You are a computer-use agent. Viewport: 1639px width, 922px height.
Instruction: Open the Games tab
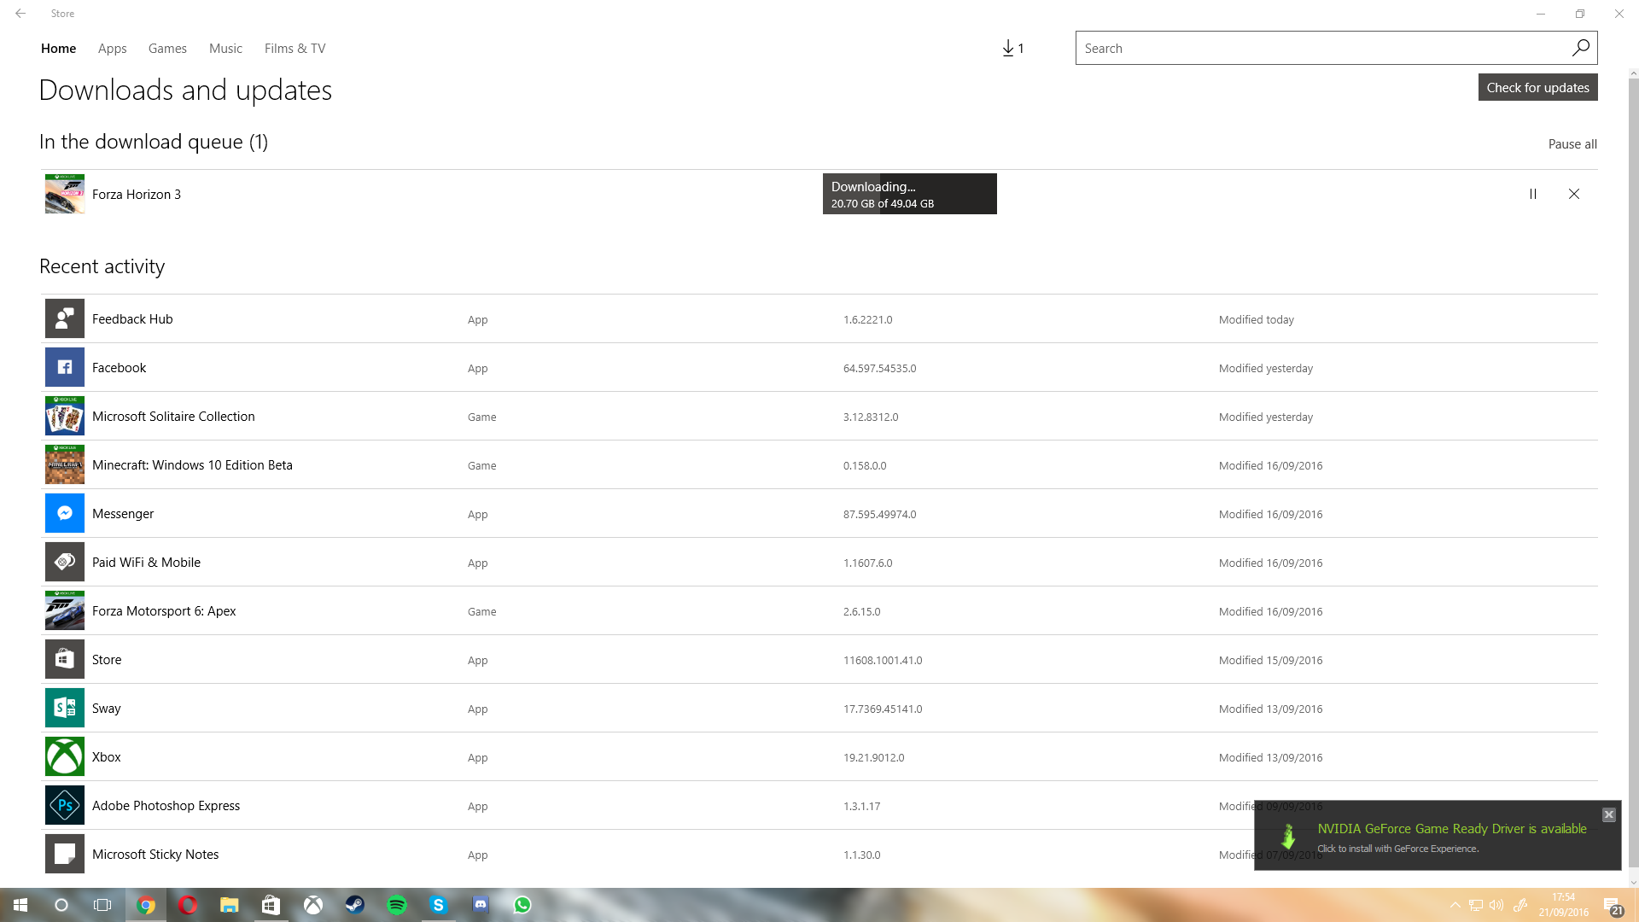[x=167, y=49]
